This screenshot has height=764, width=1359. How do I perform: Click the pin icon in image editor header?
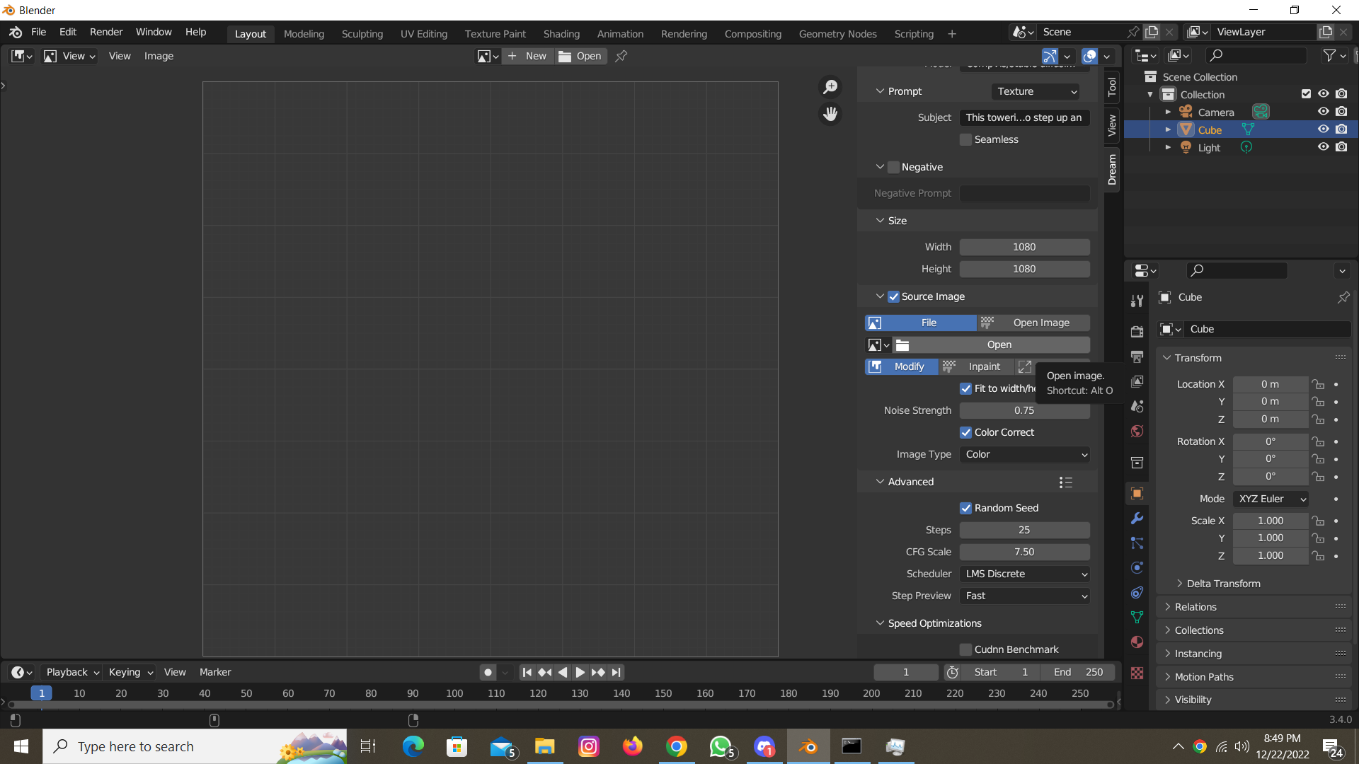pos(621,56)
